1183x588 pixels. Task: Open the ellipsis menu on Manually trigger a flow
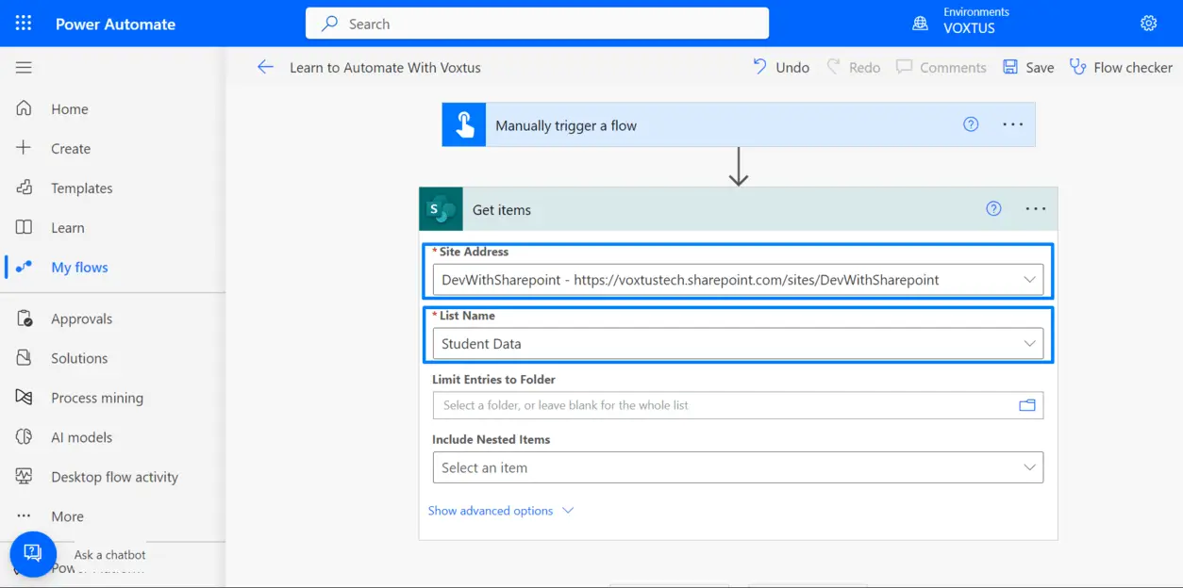[x=1011, y=123]
